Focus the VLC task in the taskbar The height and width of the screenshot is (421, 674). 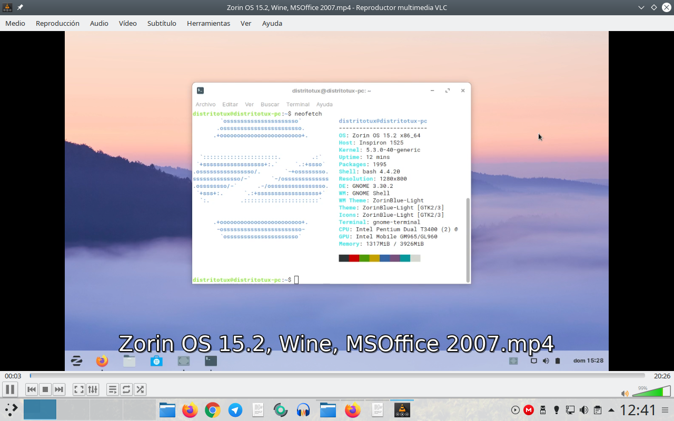click(402, 409)
